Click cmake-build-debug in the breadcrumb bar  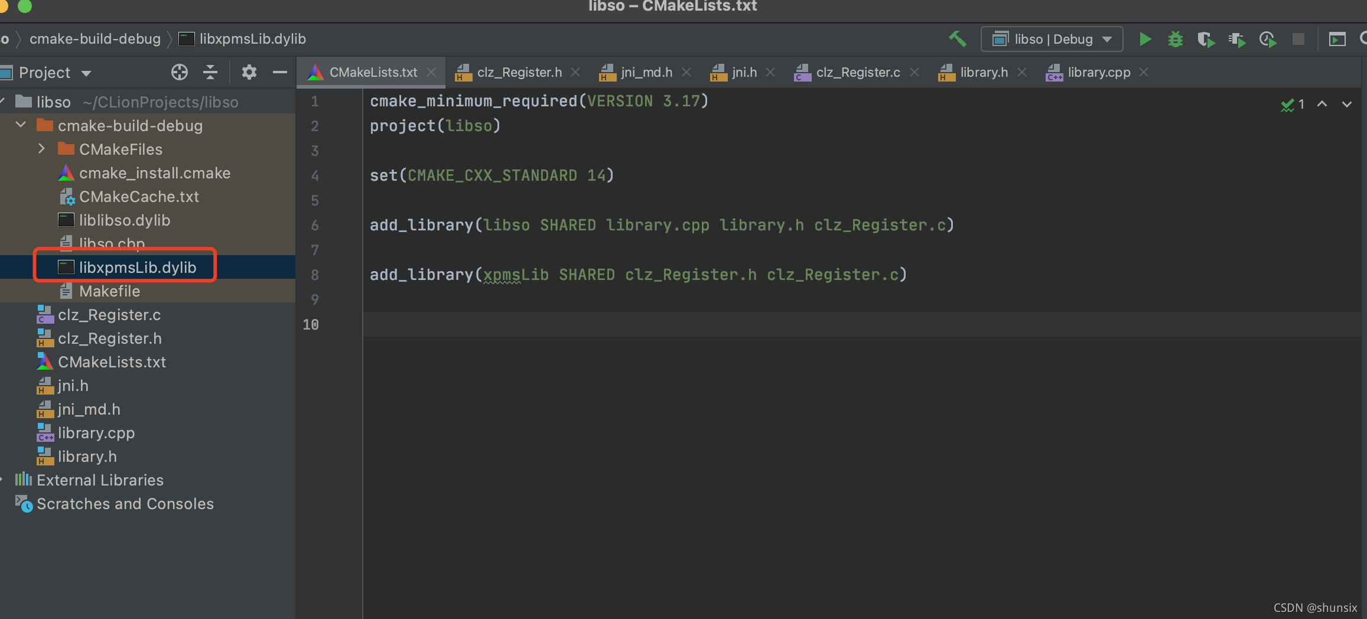[x=95, y=39]
